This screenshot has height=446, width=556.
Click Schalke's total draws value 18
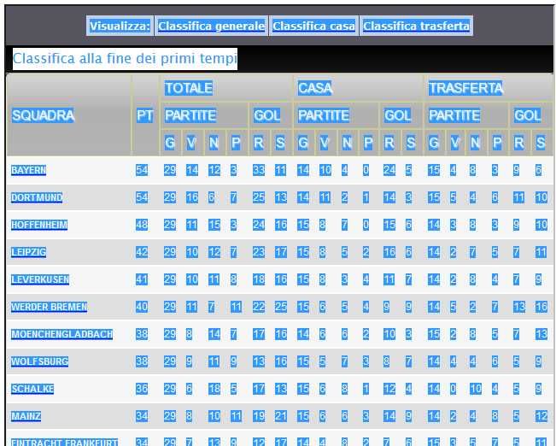(x=214, y=389)
